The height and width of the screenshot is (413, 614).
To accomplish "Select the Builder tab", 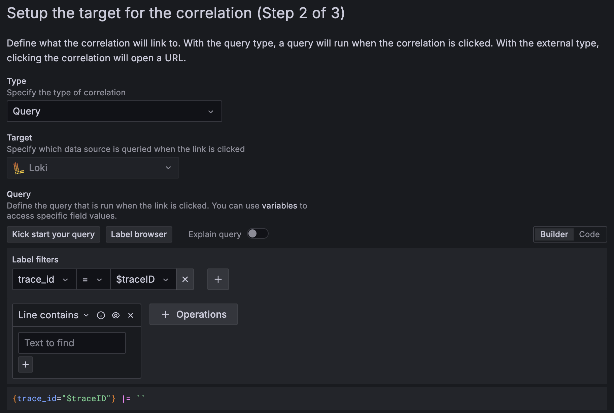I will [x=554, y=234].
